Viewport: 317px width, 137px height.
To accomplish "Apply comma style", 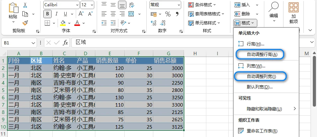I will (x=177, y=14).
